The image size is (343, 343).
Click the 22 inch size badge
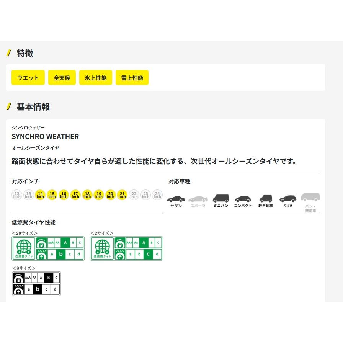click(x=134, y=195)
